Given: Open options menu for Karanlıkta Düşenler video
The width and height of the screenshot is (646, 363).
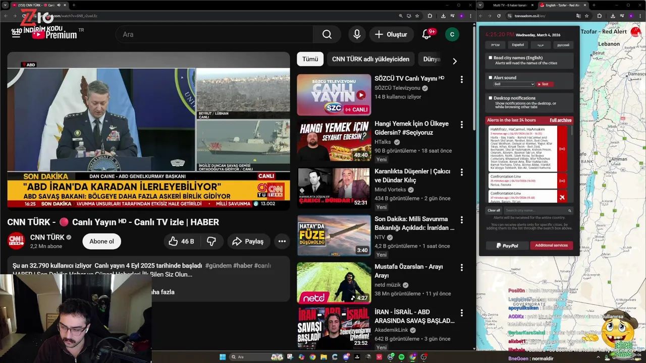Looking at the screenshot, I should click(x=461, y=172).
